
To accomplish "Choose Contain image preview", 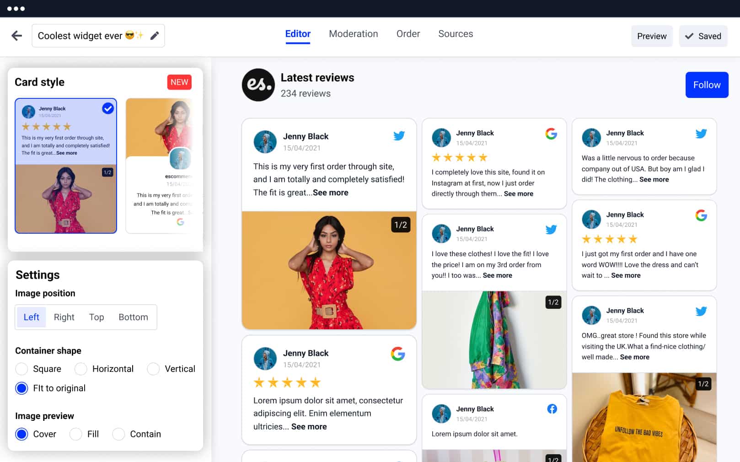I will [118, 434].
